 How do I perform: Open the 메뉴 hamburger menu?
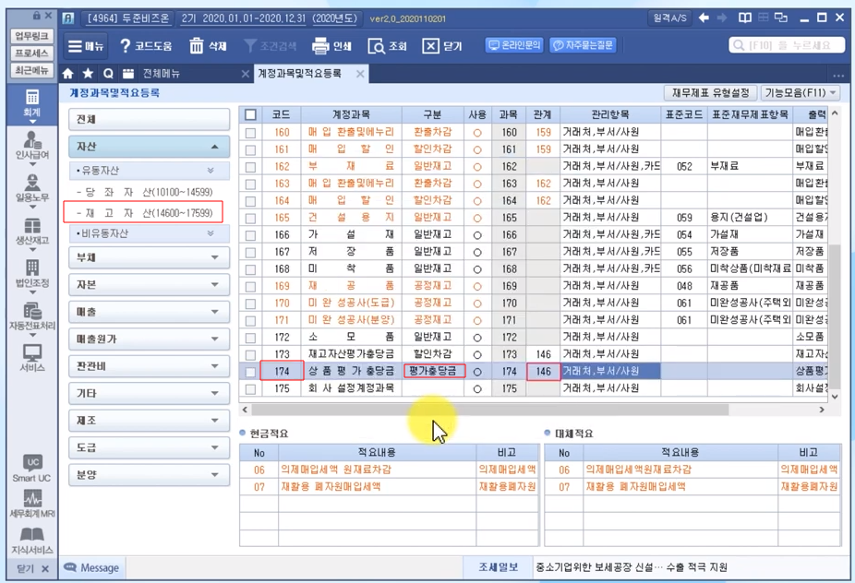[86, 46]
